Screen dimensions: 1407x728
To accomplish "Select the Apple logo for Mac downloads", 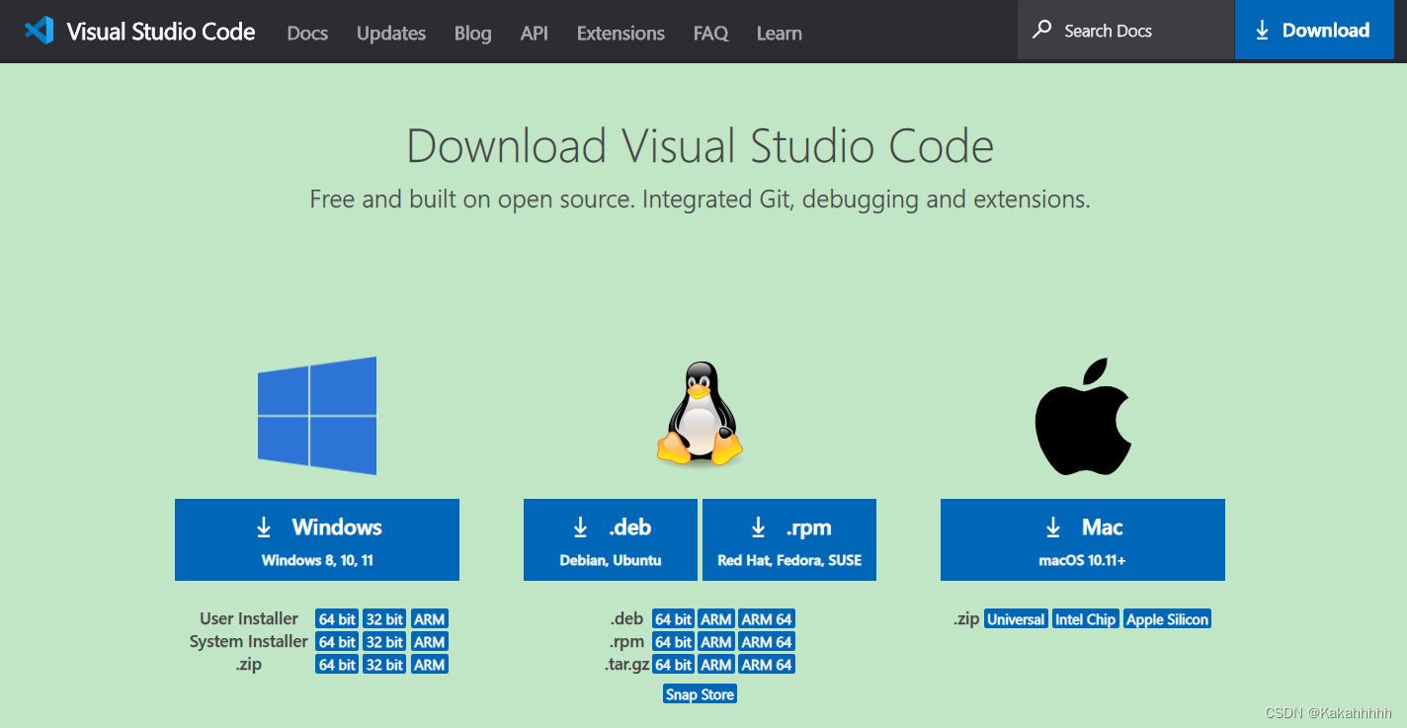I will (1083, 415).
